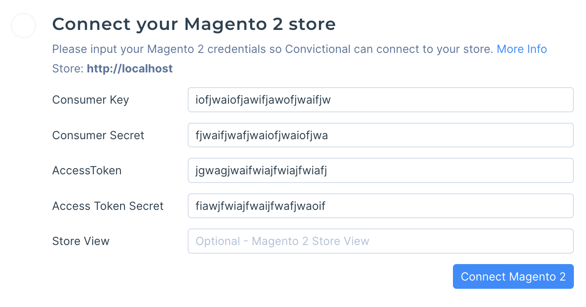Open the More Info link

click(x=521, y=49)
